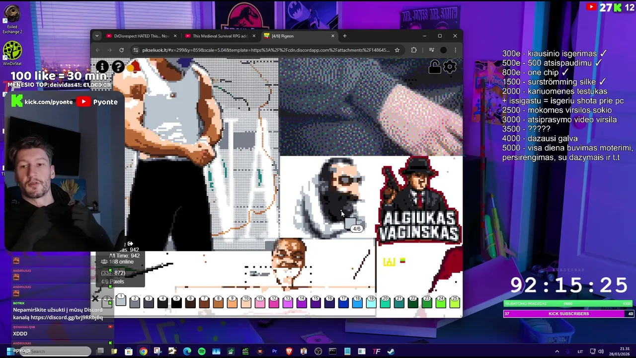Open a new browser tab
Viewport: 636px width, 358px height.
(x=345, y=36)
